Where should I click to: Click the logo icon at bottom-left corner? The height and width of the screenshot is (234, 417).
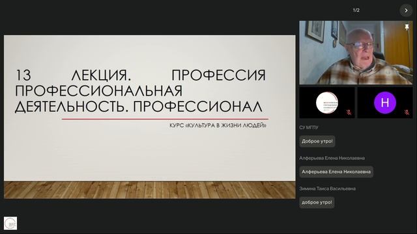pyautogui.click(x=10, y=223)
